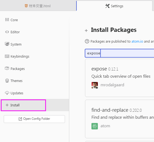This screenshot has height=142, width=154.
Task: Click the green atom avatar icon
Action: pyautogui.click(x=95, y=126)
